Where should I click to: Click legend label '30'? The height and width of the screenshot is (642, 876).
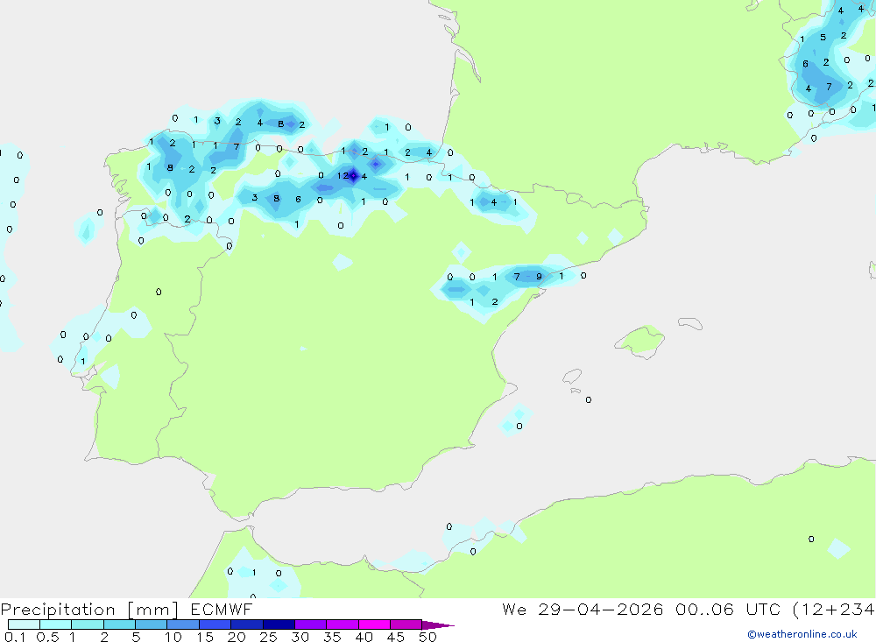coord(300,637)
